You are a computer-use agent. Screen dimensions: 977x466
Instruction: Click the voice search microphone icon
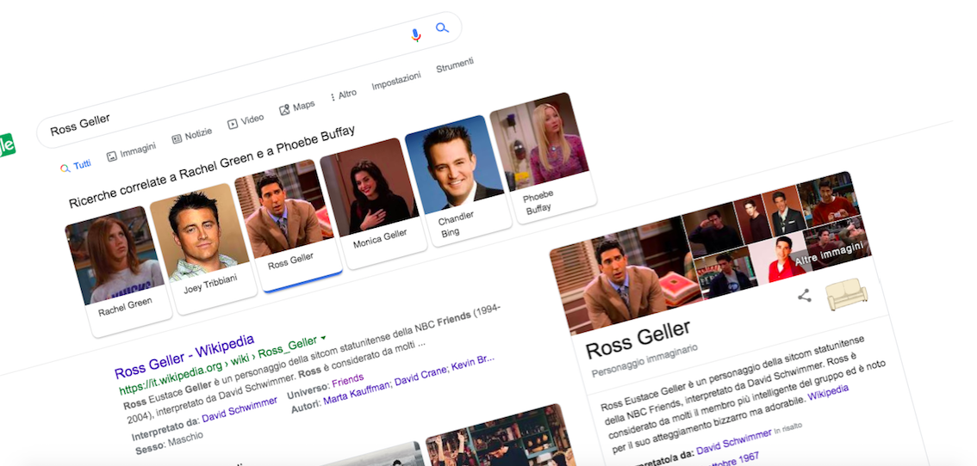pos(416,35)
